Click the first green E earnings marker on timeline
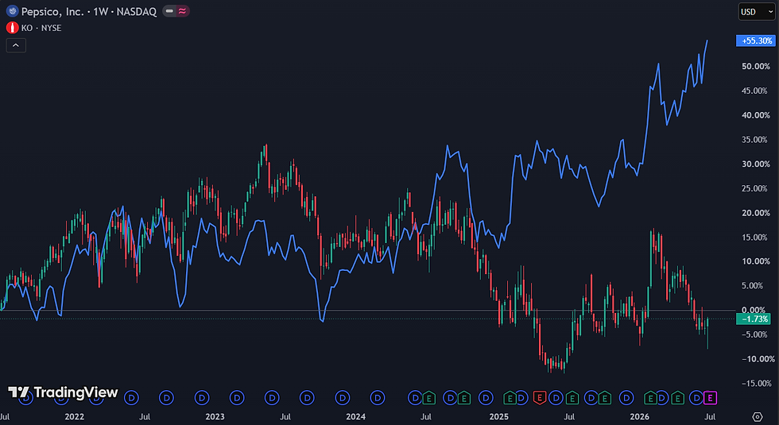This screenshot has width=779, height=425. [x=428, y=398]
